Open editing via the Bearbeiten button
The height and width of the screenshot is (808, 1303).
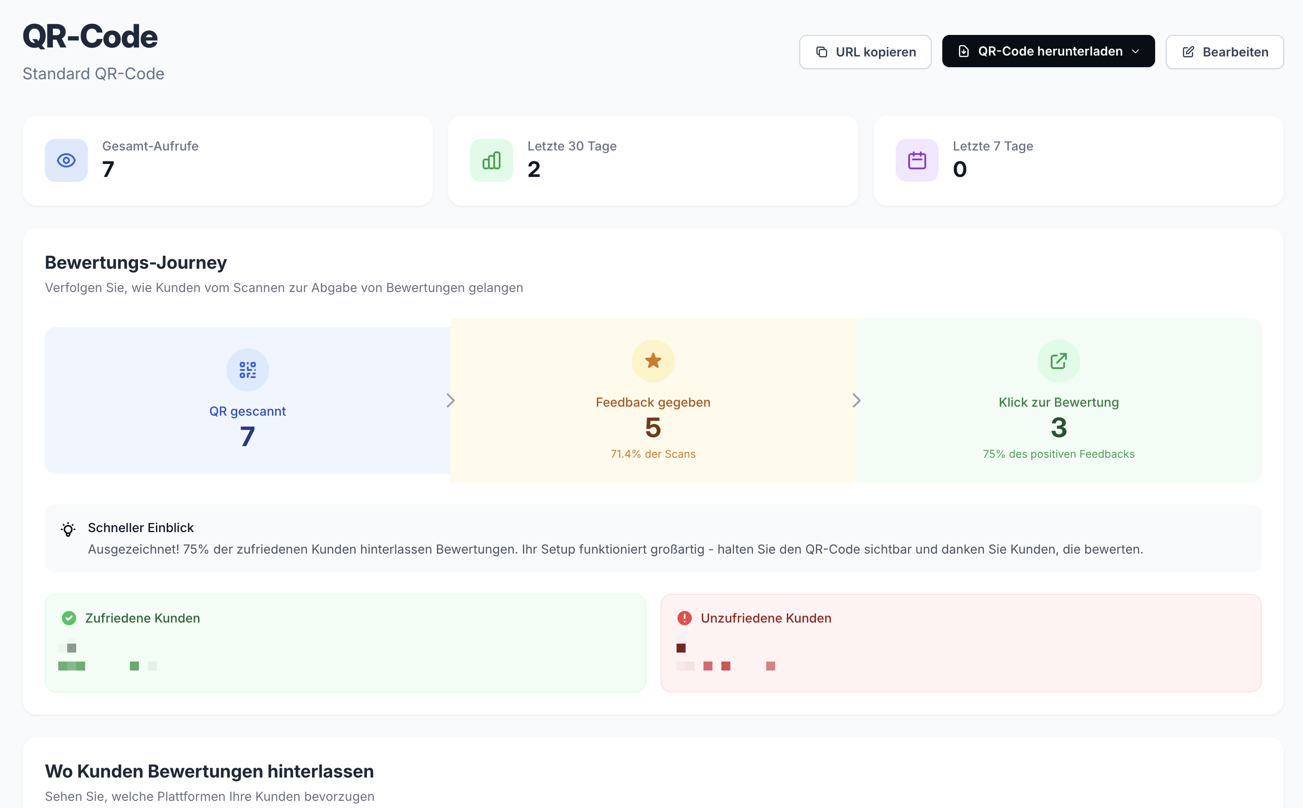(1225, 52)
